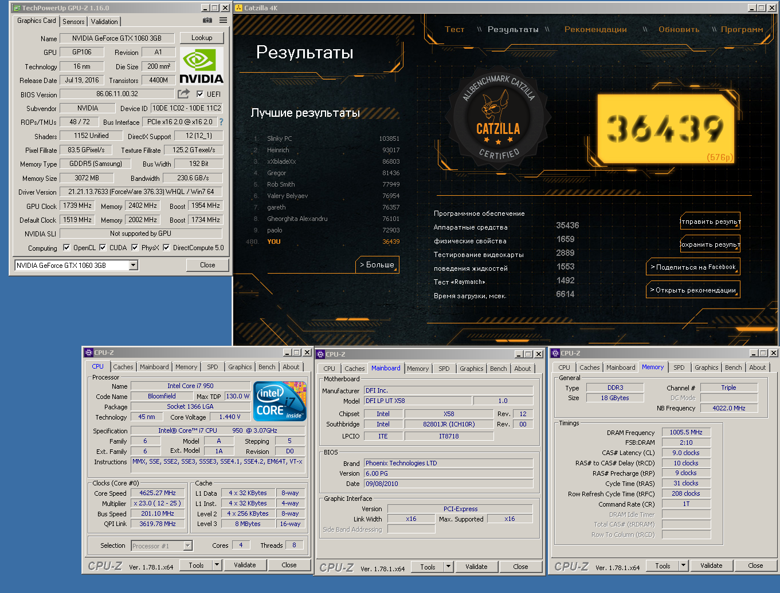Viewport: 780px width, 593px height.
Task: Click Tools button in the CPU tab window
Action: click(x=196, y=565)
